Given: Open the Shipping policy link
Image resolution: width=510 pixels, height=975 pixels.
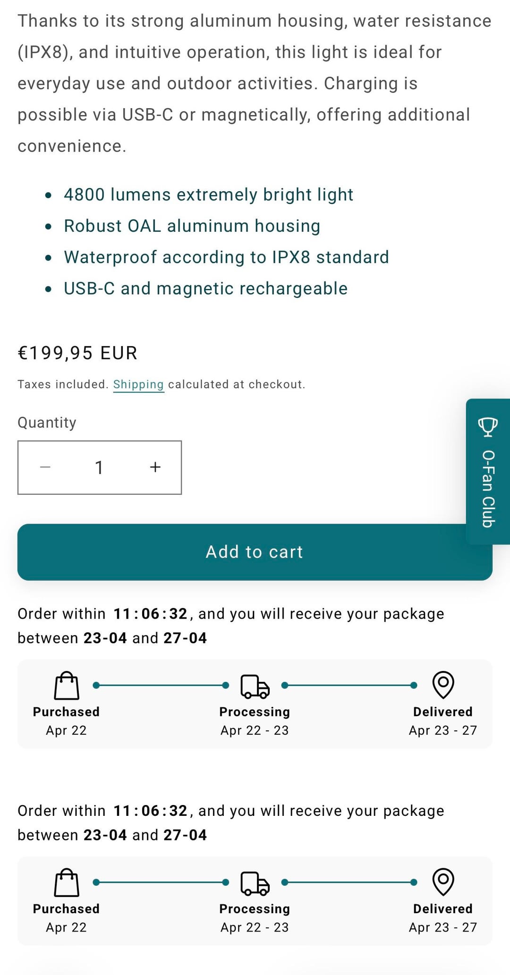Looking at the screenshot, I should (x=138, y=384).
